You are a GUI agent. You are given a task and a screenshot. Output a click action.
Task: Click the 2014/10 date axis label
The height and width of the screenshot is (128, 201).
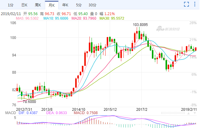coord(79,110)
